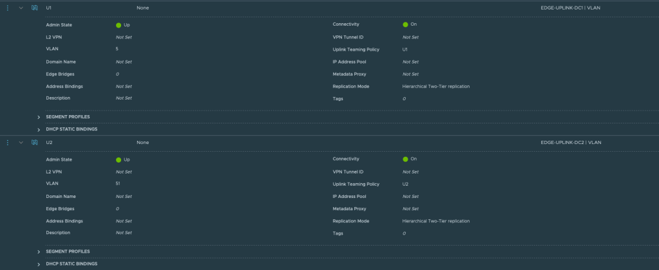Collapse the U1 segment row chevron

(x=21, y=8)
